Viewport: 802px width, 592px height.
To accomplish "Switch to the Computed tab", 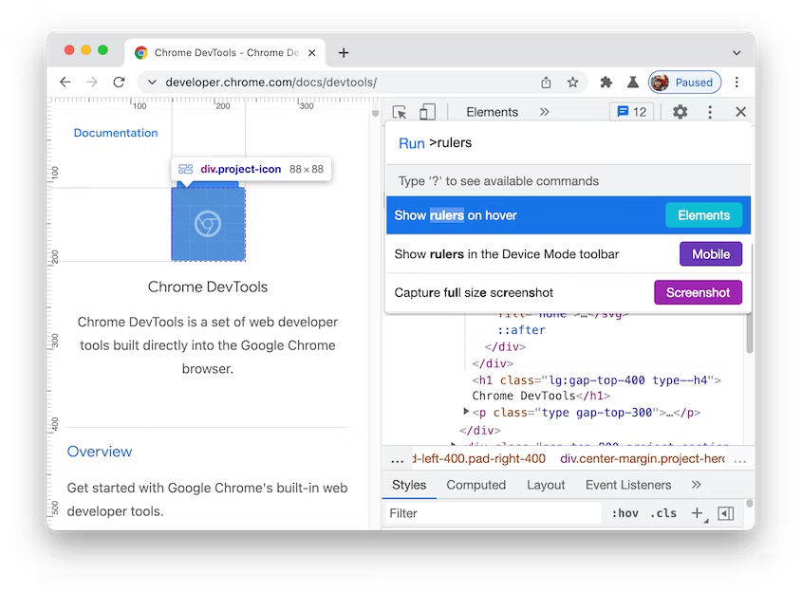I will 476,485.
